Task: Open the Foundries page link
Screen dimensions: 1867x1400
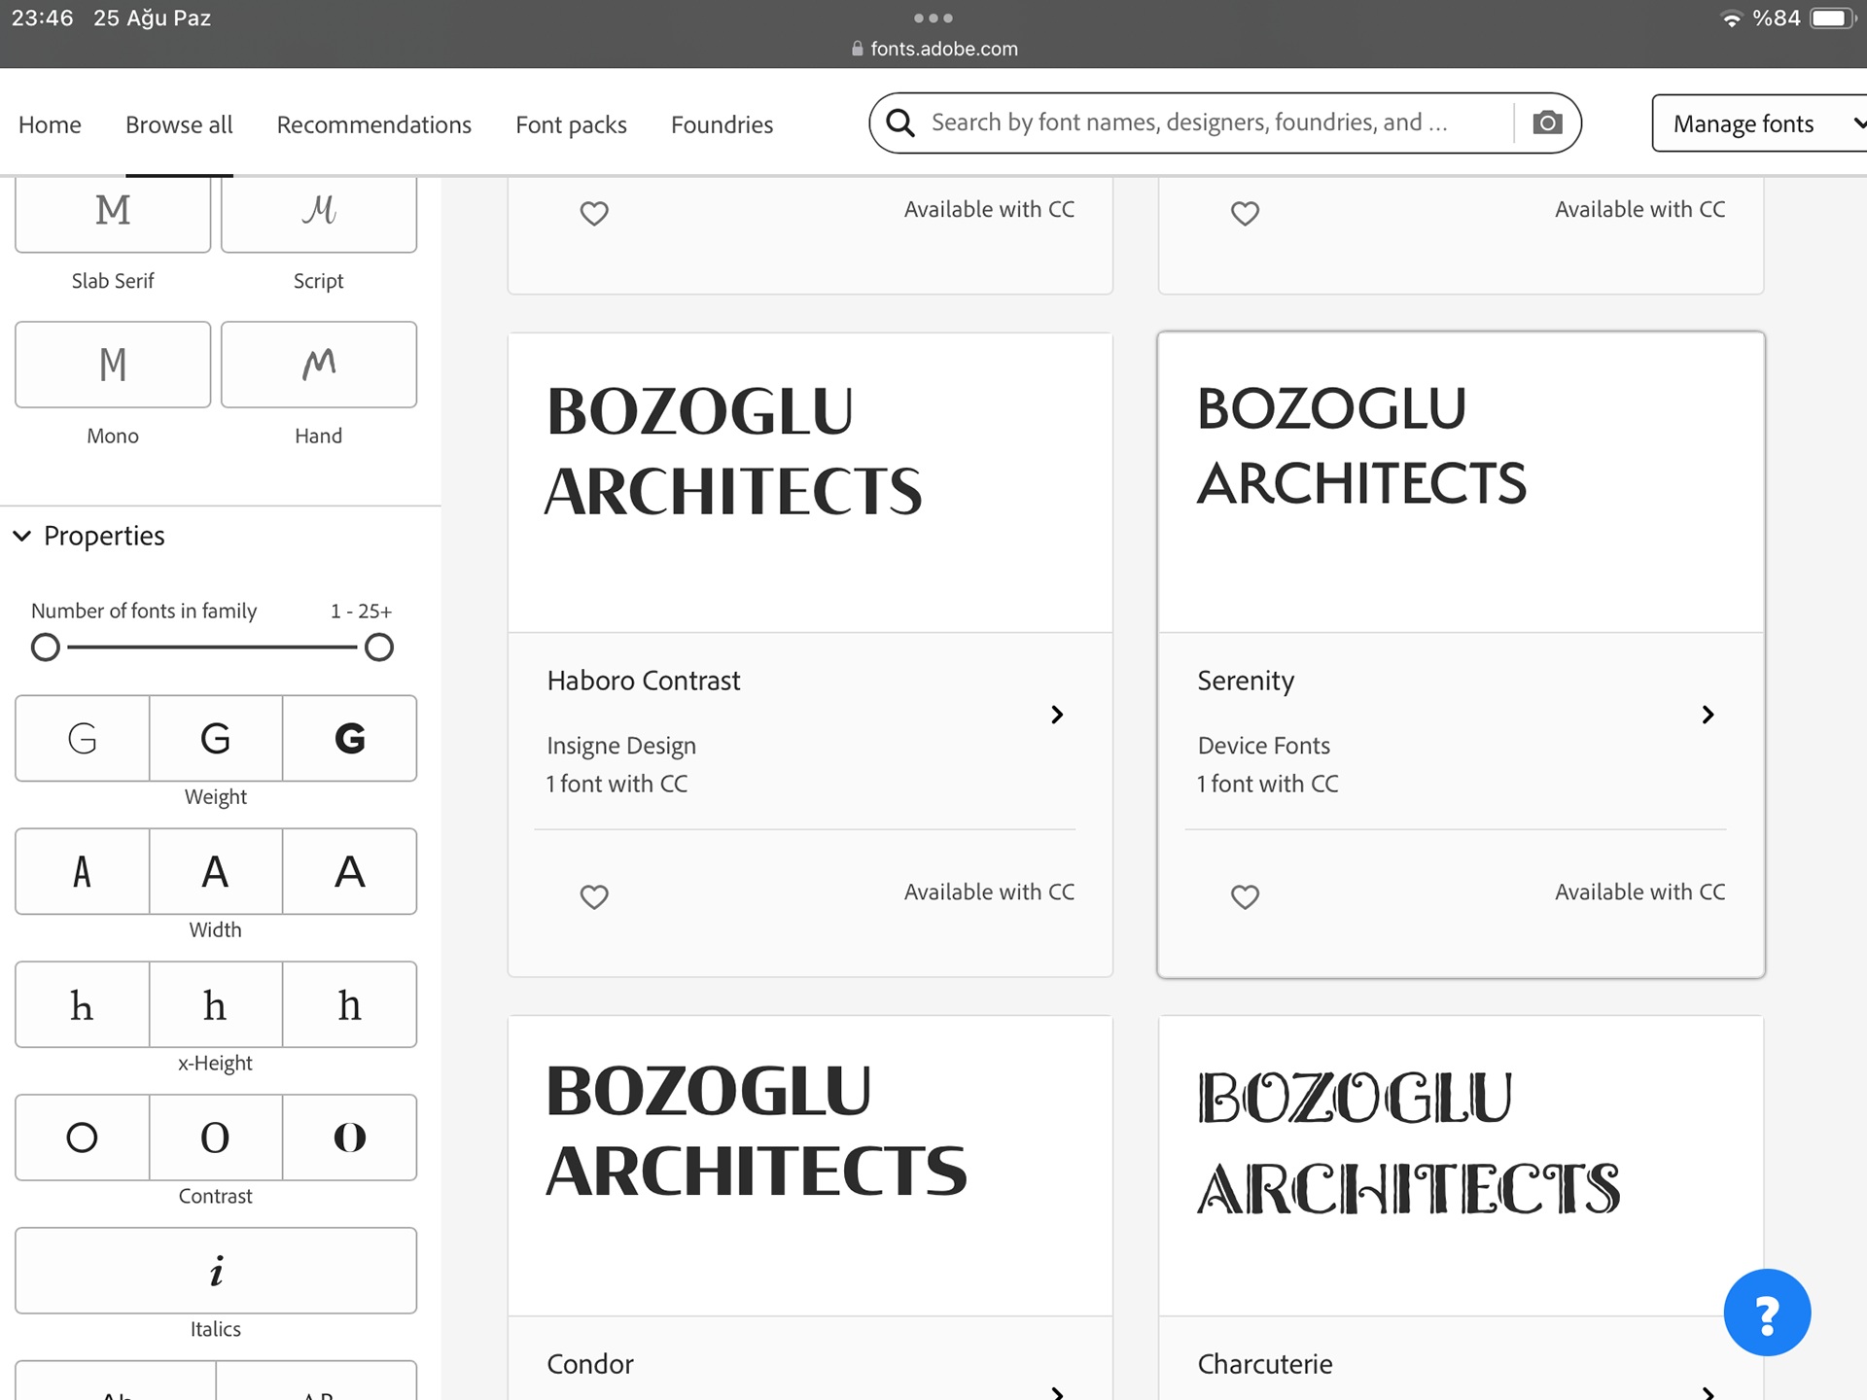Action: [x=722, y=124]
